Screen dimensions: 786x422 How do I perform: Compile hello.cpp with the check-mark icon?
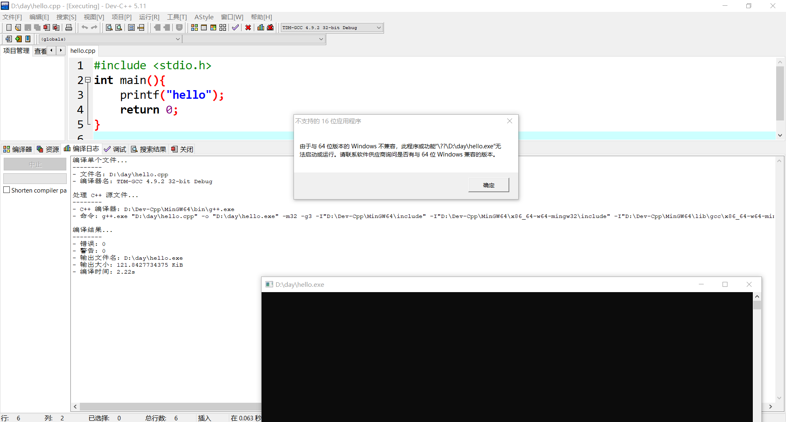tap(235, 27)
